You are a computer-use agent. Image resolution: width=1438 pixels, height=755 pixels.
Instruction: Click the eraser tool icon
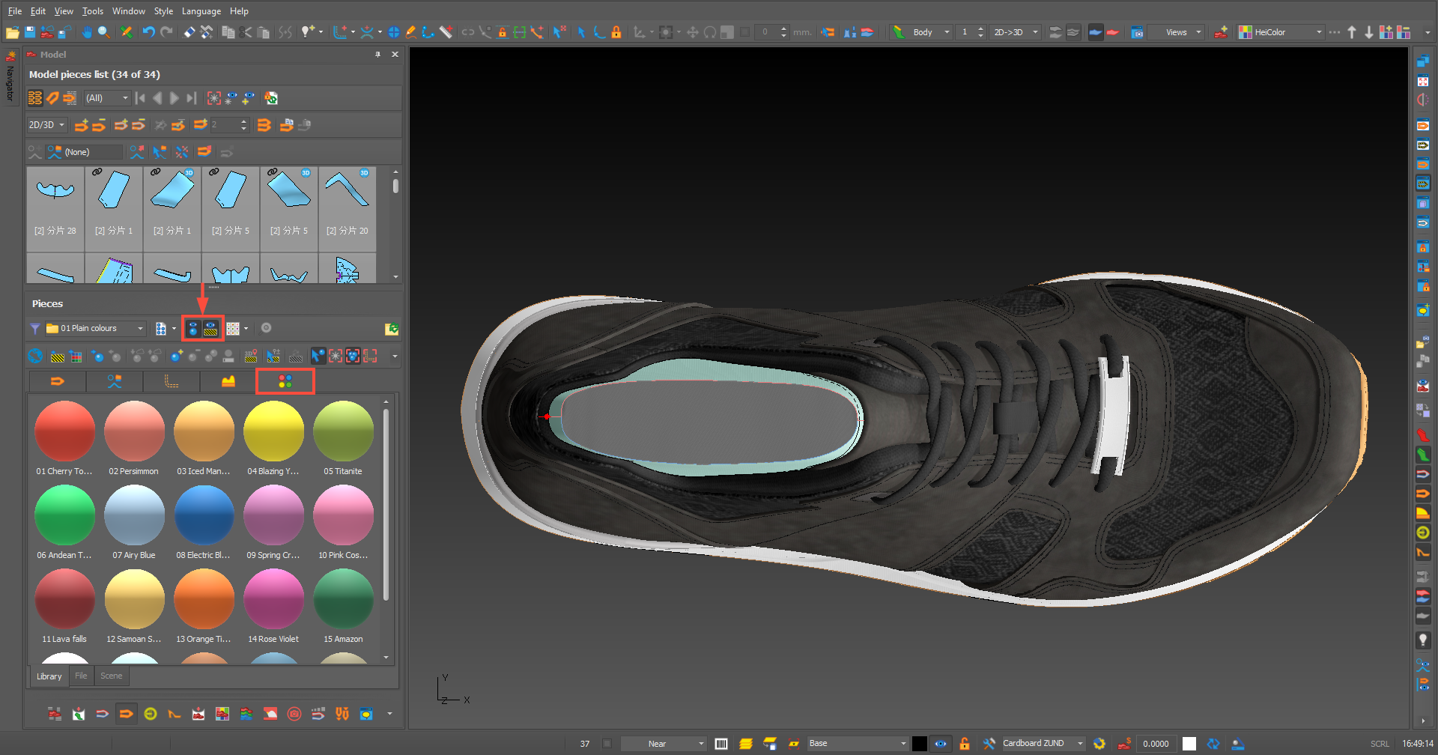pyautogui.click(x=189, y=32)
